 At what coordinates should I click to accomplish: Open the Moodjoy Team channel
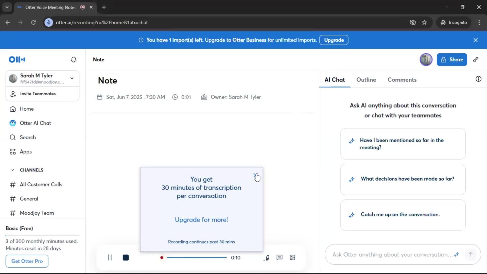click(x=37, y=213)
